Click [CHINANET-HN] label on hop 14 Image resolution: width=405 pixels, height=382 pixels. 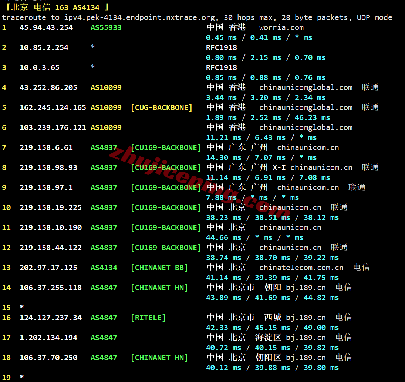(x=159, y=288)
